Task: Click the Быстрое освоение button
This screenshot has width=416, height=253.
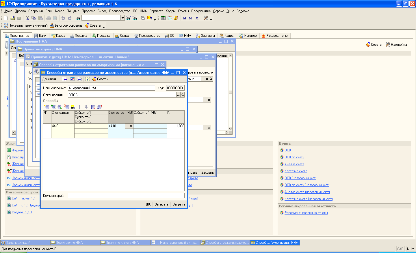Action: (x=66, y=25)
